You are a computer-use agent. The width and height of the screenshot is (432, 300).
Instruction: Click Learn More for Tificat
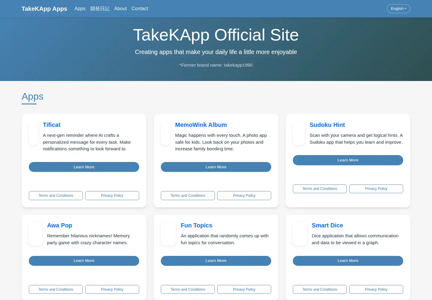(x=84, y=167)
